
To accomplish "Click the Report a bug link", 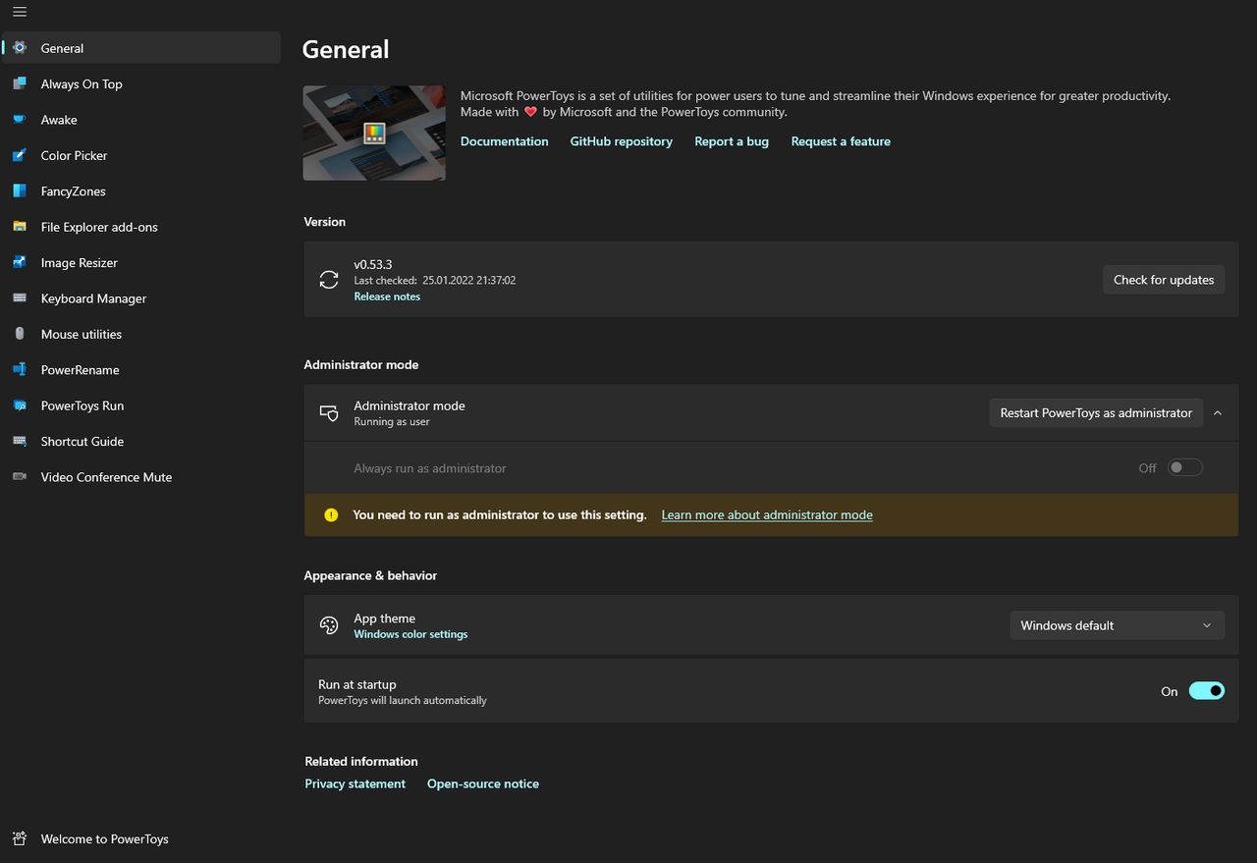I will [732, 141].
